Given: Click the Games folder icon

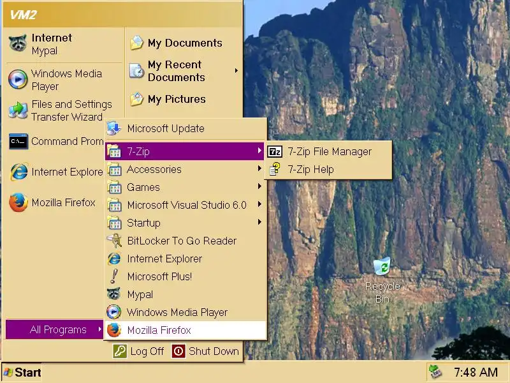Looking at the screenshot, I should tap(114, 187).
